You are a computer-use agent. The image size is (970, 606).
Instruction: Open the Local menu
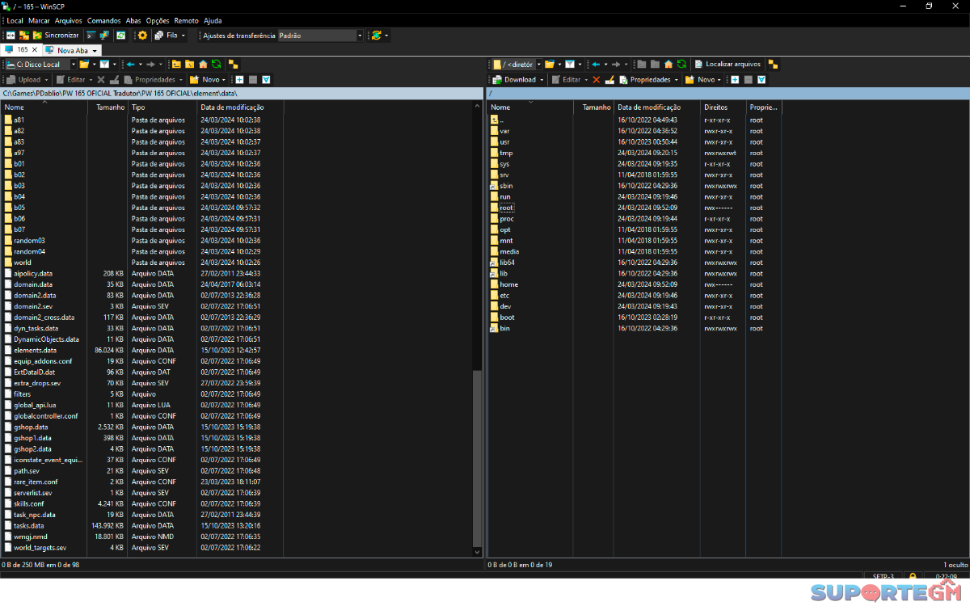15,20
